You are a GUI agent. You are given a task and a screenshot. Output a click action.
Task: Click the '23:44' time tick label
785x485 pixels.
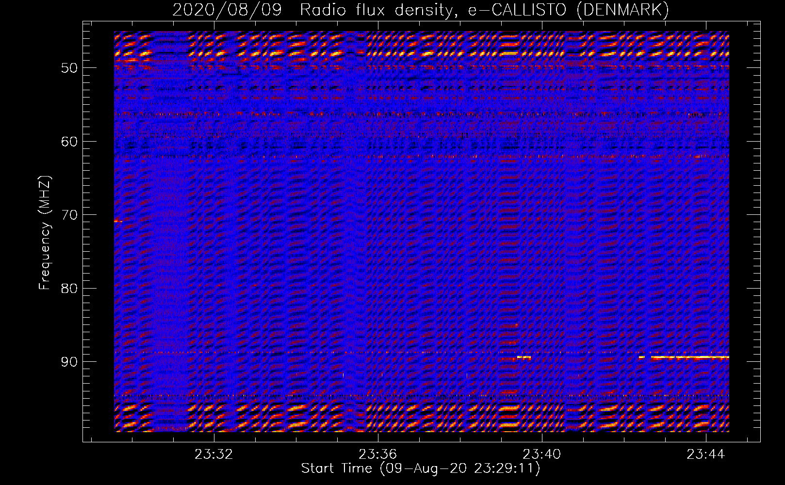pyautogui.click(x=705, y=454)
